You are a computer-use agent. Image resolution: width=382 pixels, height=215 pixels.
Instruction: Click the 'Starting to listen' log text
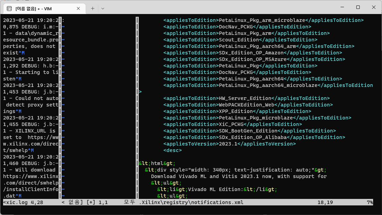click(31, 75)
